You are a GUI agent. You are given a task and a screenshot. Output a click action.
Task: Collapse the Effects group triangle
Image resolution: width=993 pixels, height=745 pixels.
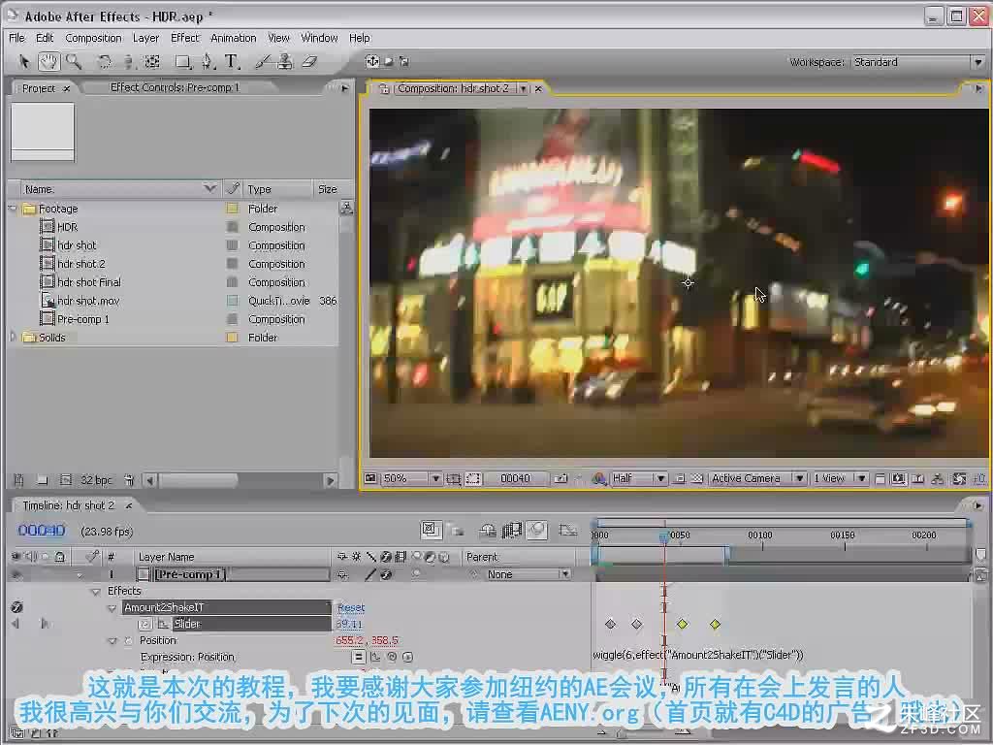(x=96, y=592)
